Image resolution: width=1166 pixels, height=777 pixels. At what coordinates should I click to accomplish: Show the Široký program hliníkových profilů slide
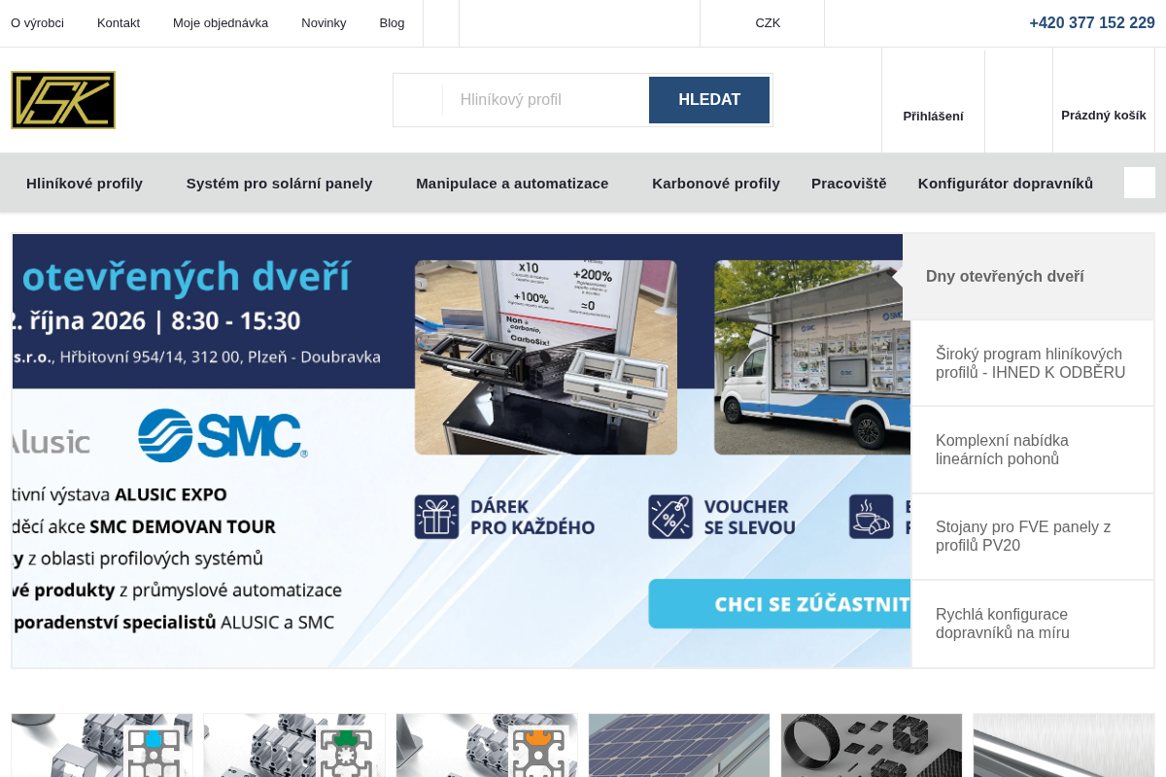1033,363
